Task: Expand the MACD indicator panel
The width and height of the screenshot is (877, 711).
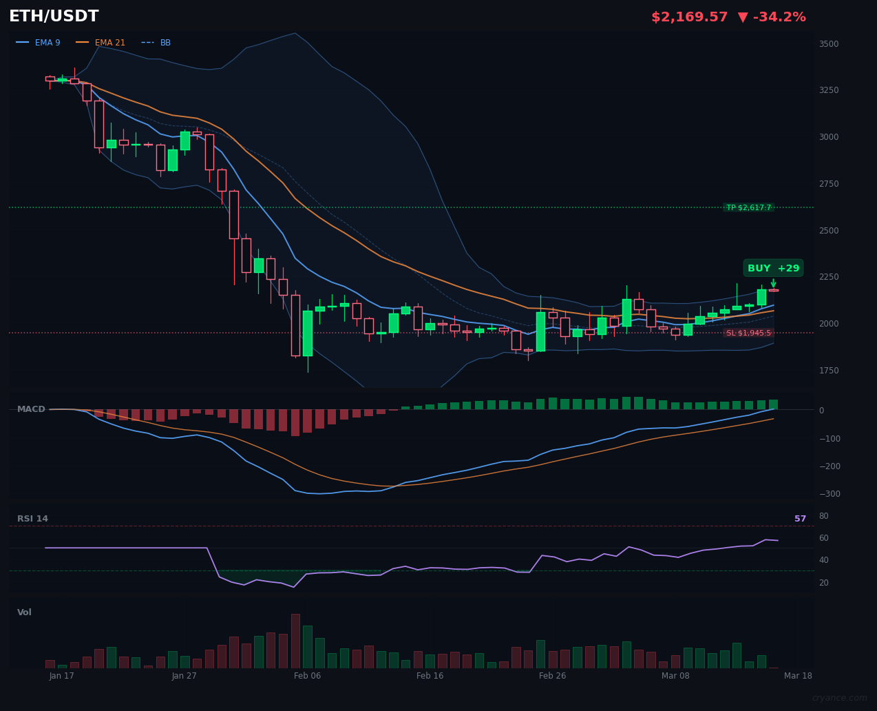Action: 31,409
